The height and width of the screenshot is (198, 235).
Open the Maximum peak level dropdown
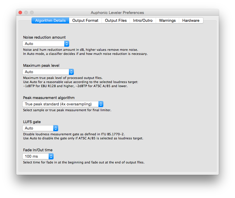click(x=48, y=72)
